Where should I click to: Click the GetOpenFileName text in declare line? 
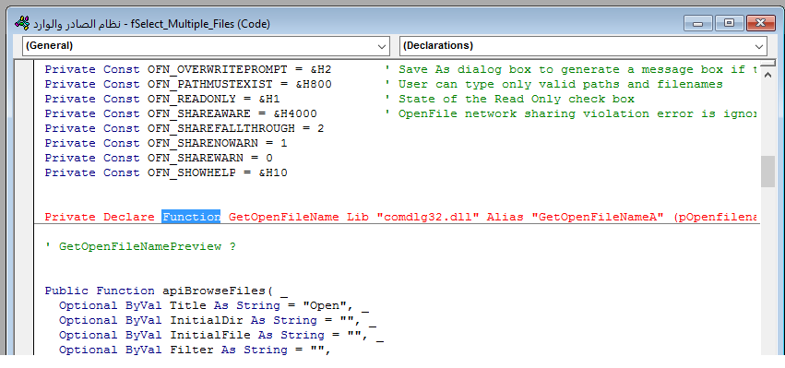(x=283, y=217)
